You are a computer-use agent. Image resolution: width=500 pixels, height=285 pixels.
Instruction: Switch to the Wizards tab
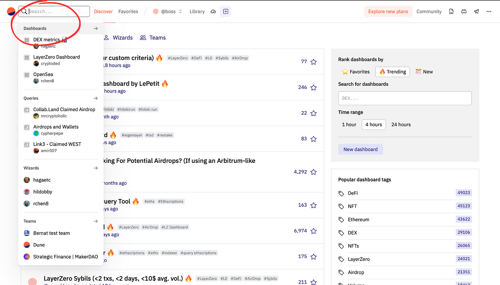click(x=118, y=37)
